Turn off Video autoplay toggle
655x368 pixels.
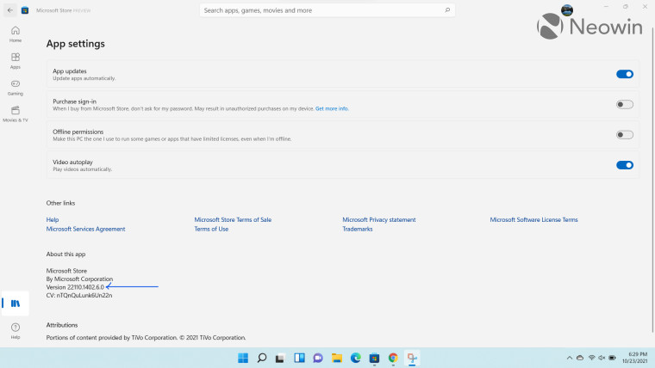pyautogui.click(x=625, y=165)
